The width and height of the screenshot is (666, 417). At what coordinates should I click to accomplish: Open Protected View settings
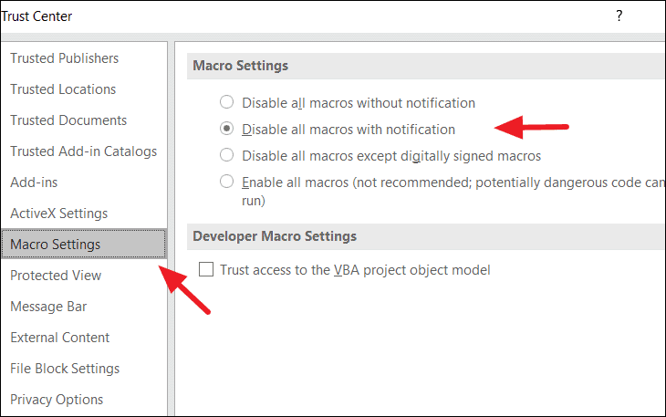56,276
